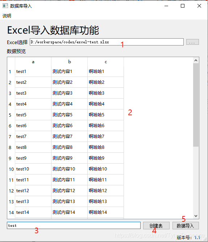Select cell 'test12'
208x242 pixels.
tap(33, 191)
